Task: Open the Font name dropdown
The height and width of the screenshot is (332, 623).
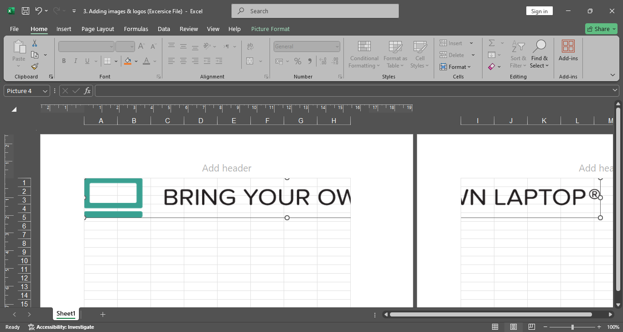Action: [111, 47]
